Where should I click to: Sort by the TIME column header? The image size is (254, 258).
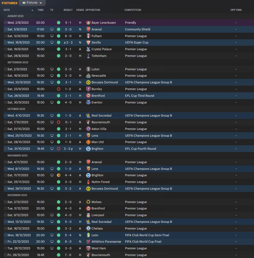40,10
